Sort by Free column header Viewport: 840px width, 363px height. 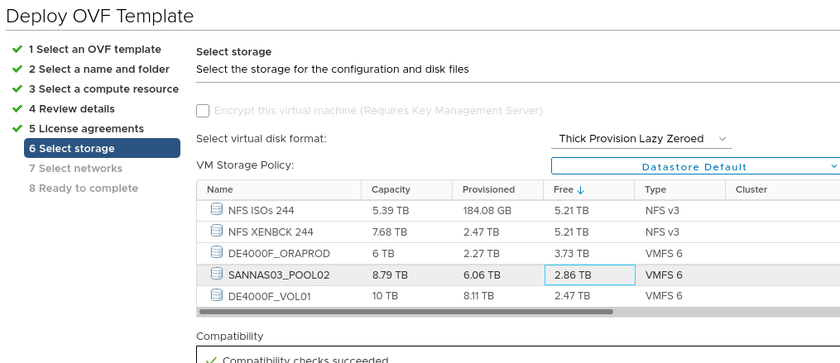point(589,189)
